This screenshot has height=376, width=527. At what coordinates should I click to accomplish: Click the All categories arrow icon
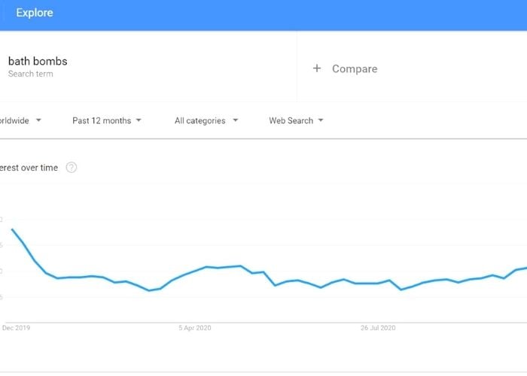[x=235, y=120]
